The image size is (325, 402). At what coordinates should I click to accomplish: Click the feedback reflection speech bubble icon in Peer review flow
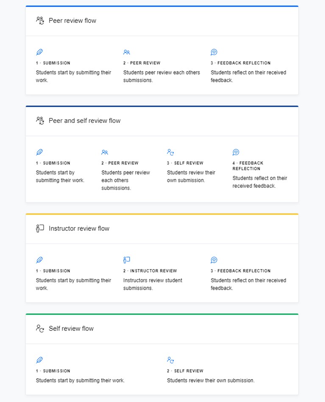214,52
